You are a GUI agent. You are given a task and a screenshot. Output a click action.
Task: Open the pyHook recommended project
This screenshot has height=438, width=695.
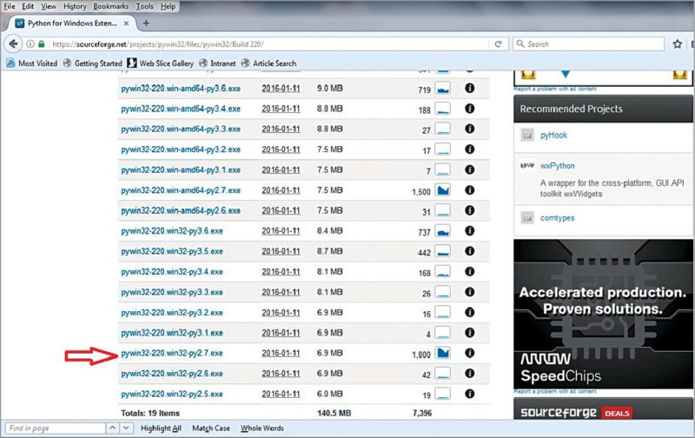coord(553,136)
